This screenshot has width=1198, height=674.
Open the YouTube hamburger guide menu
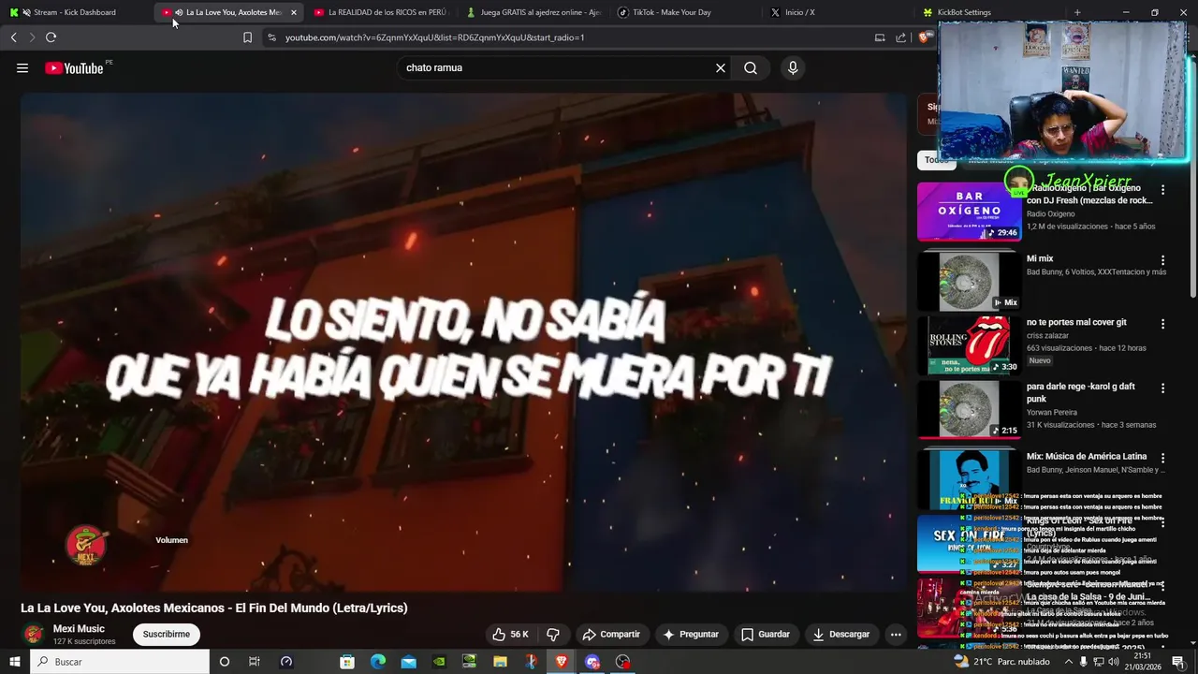(22, 68)
